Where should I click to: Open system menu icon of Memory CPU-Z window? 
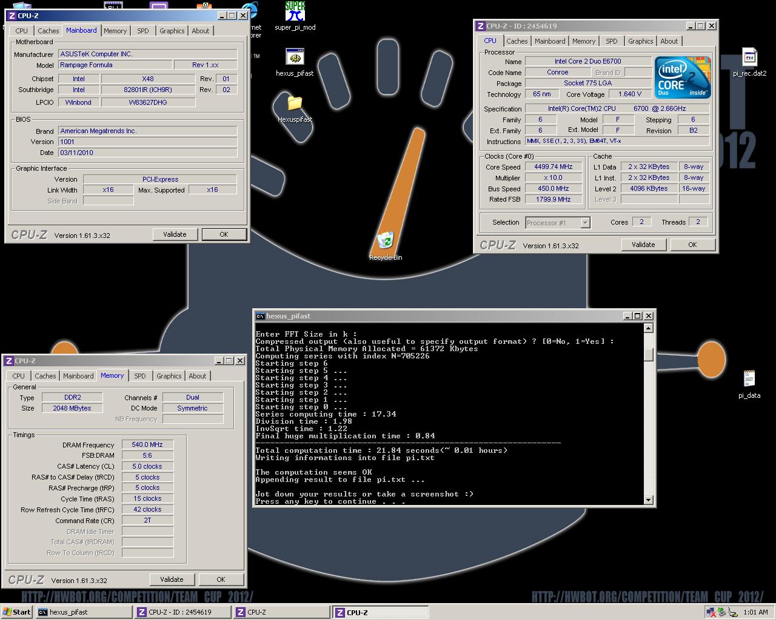coord(9,361)
